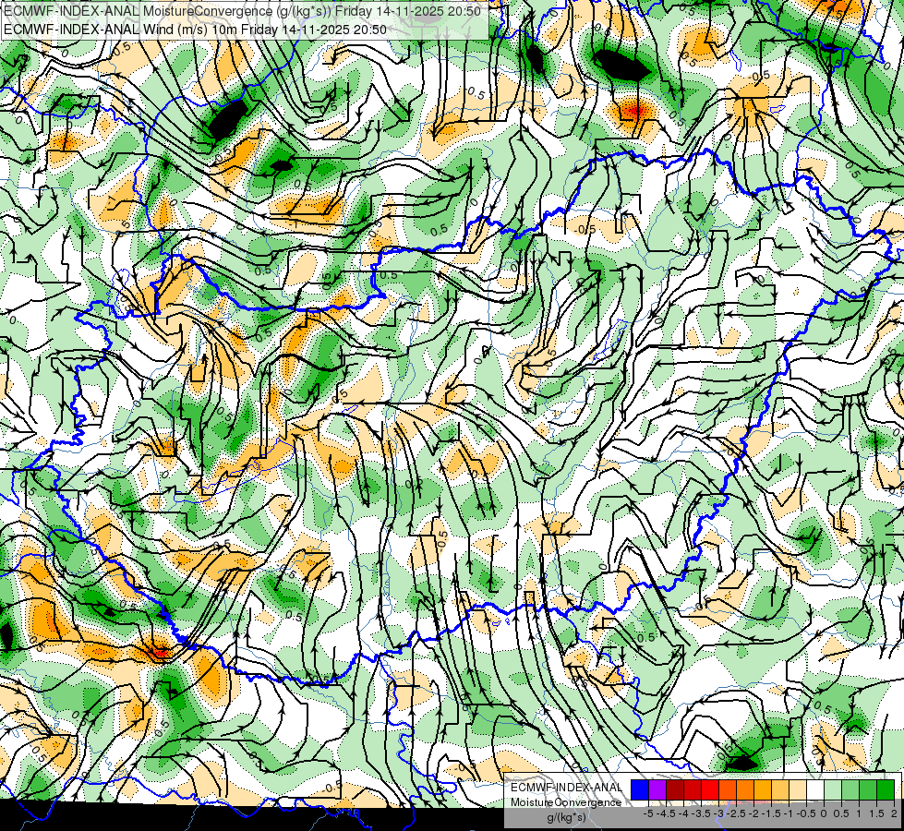Image resolution: width=904 pixels, height=831 pixels.
Task: Click the -3.5 tick label on the legend
Action: 701,813
